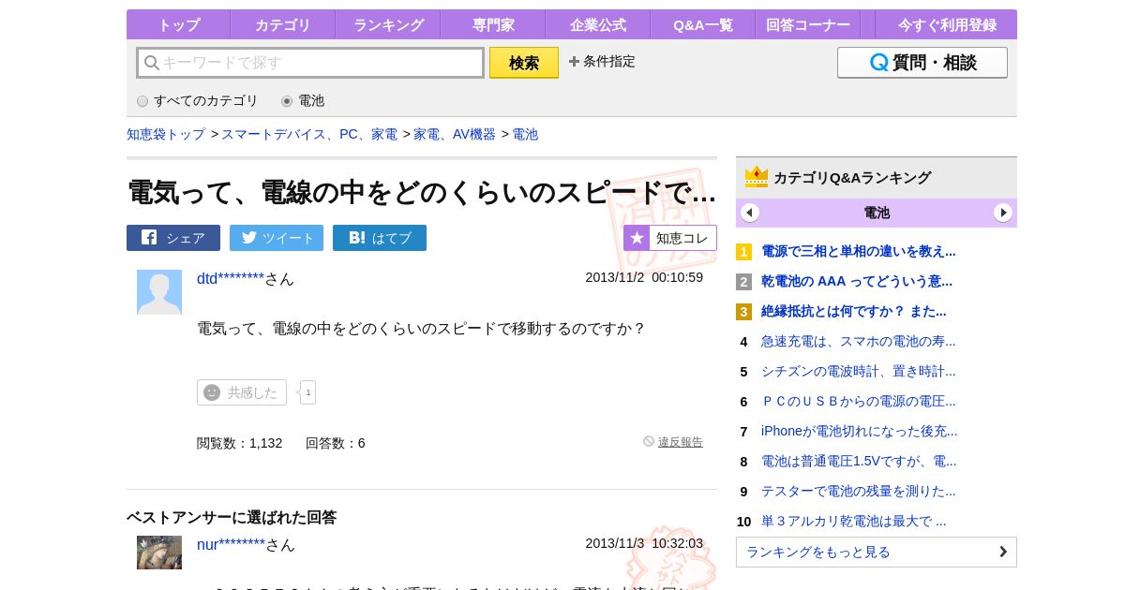Open the Q&A一覧 navigation tab

click(x=702, y=24)
